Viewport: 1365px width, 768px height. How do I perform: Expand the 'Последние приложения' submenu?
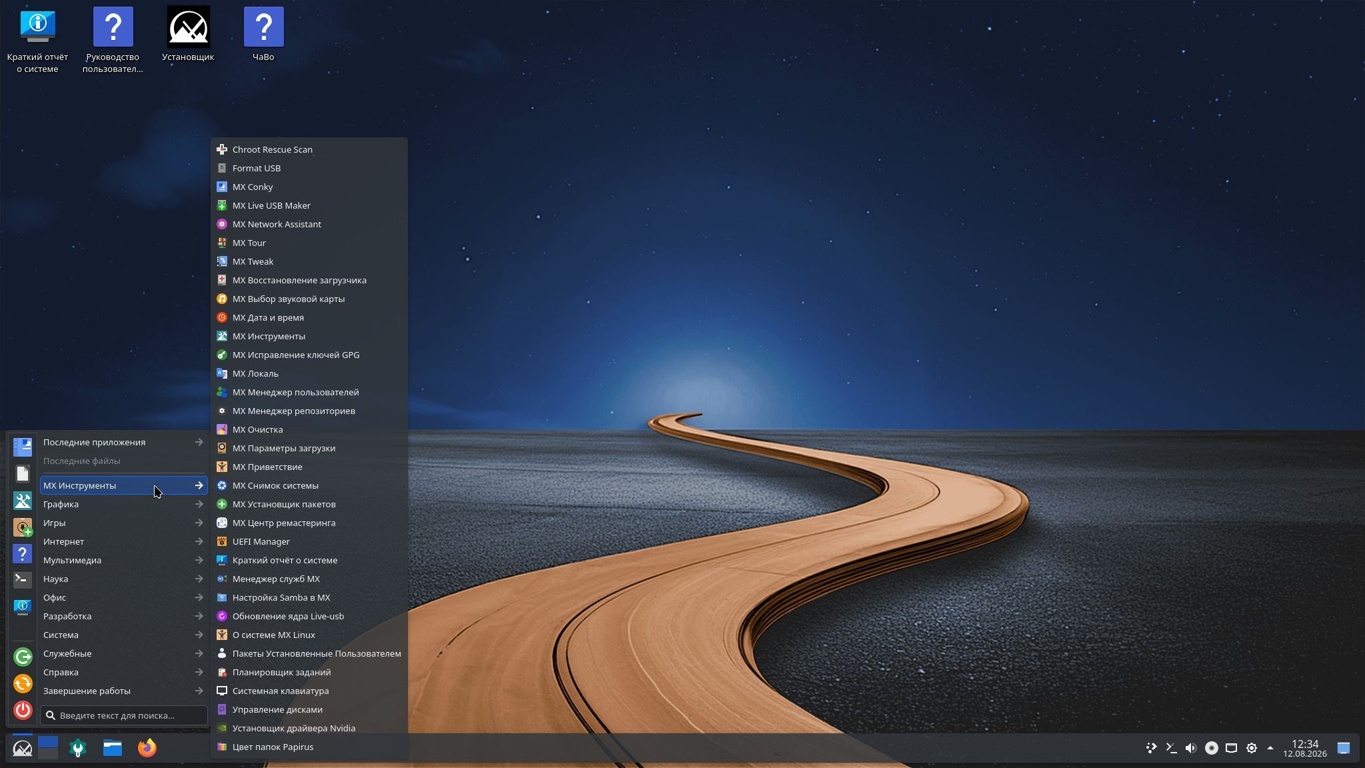pyautogui.click(x=123, y=442)
